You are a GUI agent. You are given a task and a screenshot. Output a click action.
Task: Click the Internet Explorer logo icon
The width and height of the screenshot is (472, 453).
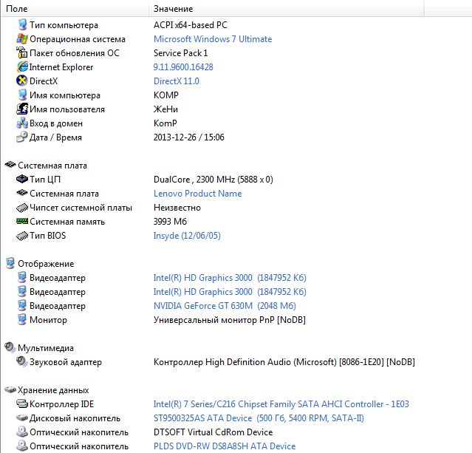click(22, 67)
